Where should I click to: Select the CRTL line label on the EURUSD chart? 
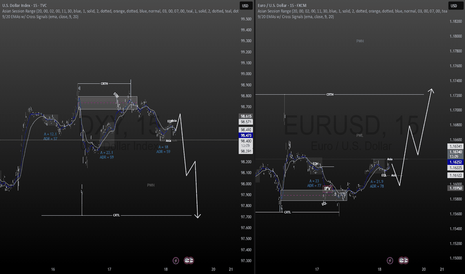[x=287, y=212]
